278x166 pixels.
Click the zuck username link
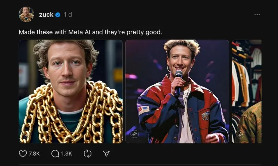click(46, 15)
